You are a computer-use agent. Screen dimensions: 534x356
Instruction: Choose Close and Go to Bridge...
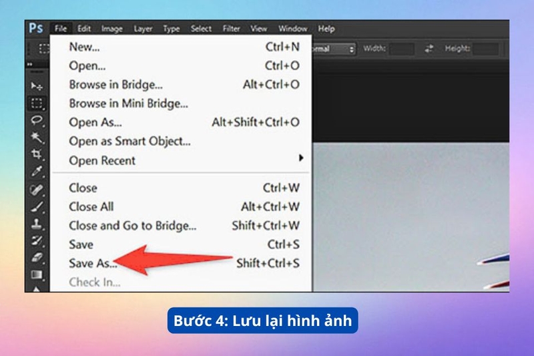(x=181, y=226)
